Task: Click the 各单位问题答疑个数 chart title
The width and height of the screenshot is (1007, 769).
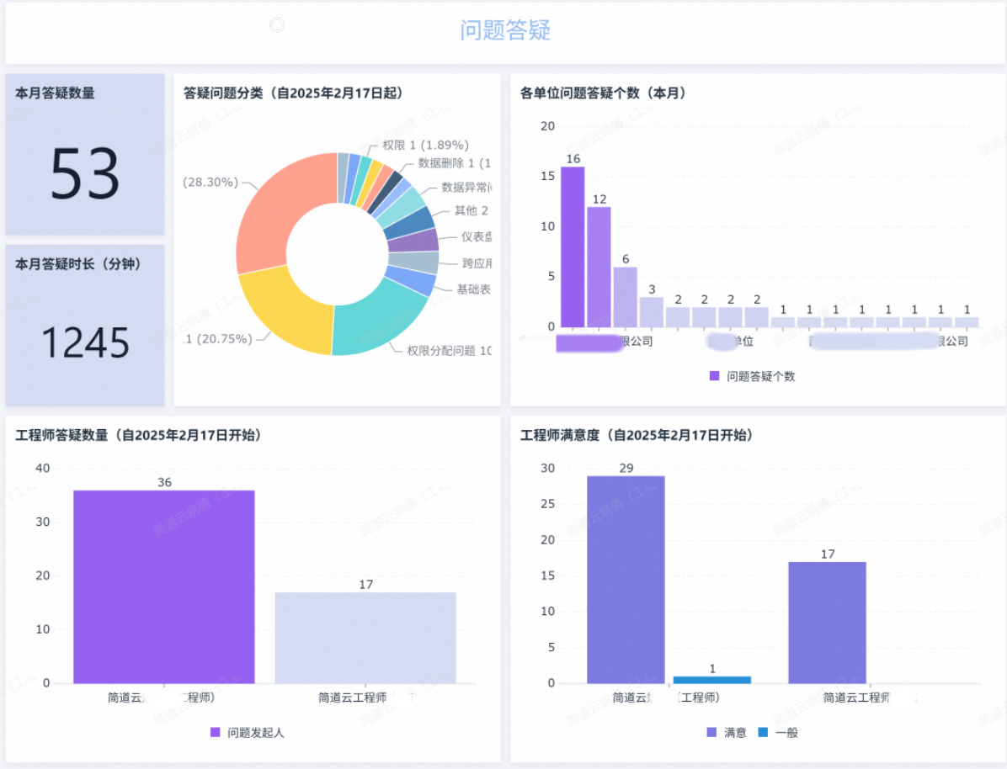Action: [602, 93]
